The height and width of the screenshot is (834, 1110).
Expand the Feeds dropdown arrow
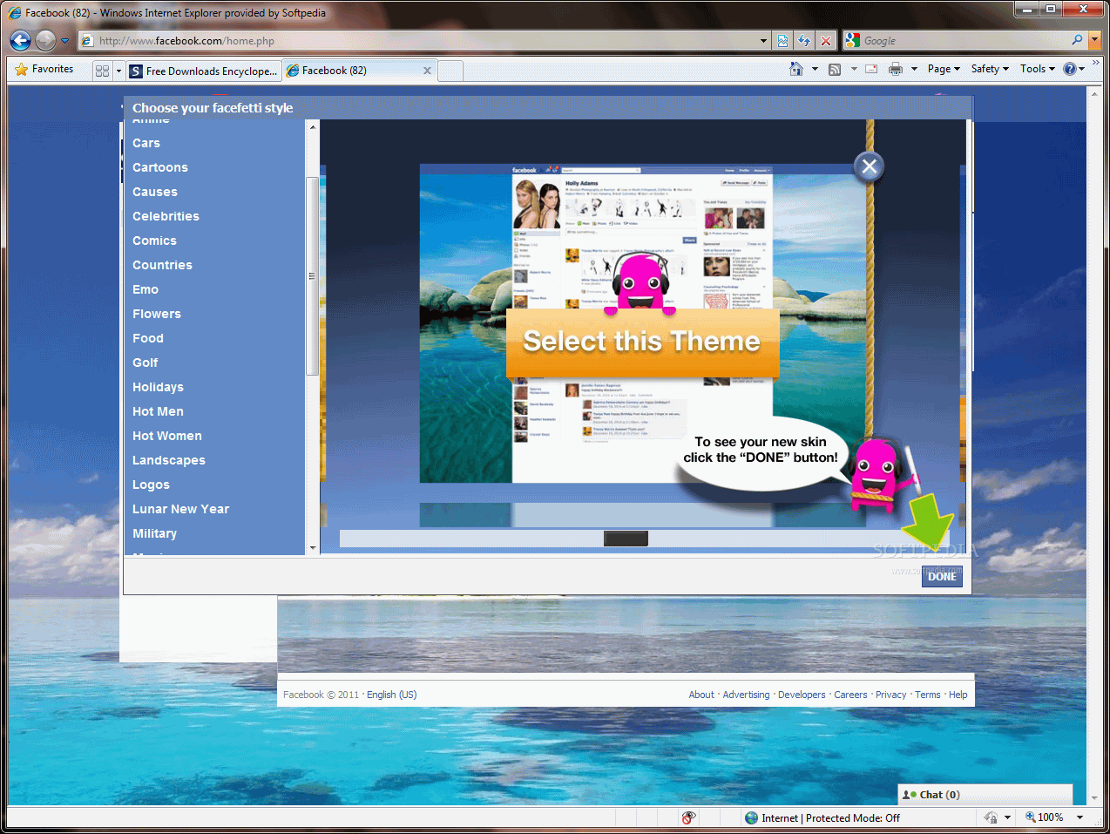pos(854,69)
